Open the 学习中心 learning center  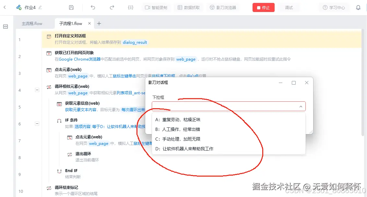334,7
